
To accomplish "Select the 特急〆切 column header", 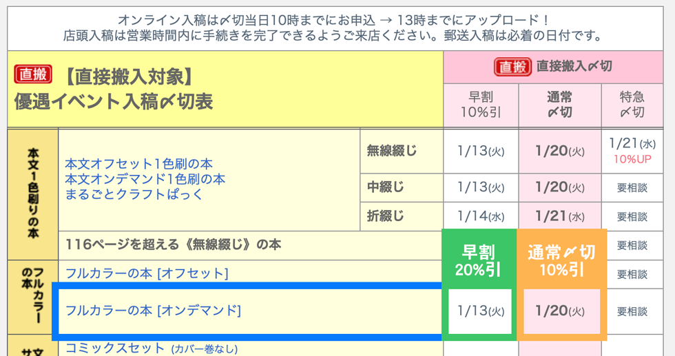I will (632, 105).
